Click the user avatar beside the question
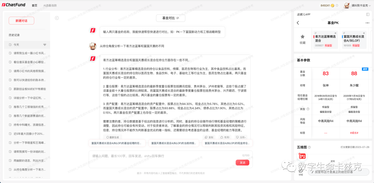This screenshot has height=183, width=374. (x=92, y=46)
